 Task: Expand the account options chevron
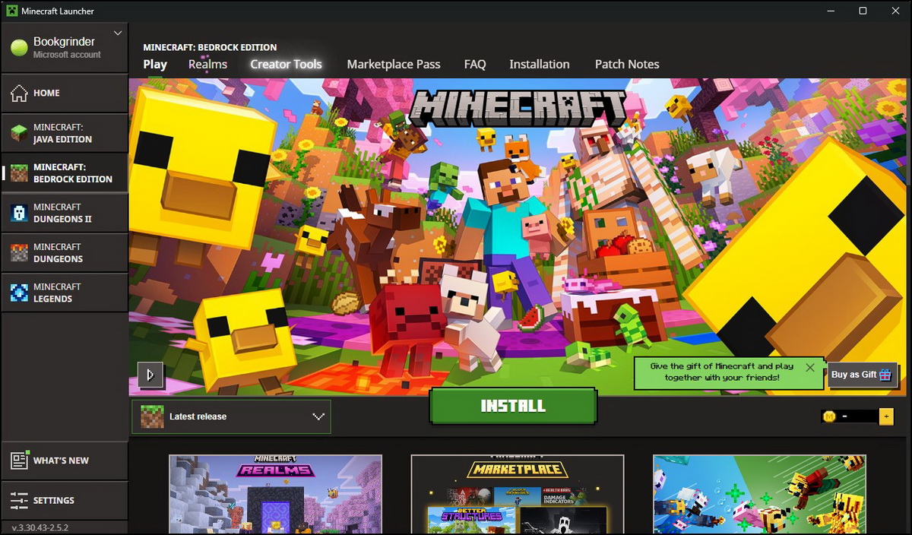118,33
